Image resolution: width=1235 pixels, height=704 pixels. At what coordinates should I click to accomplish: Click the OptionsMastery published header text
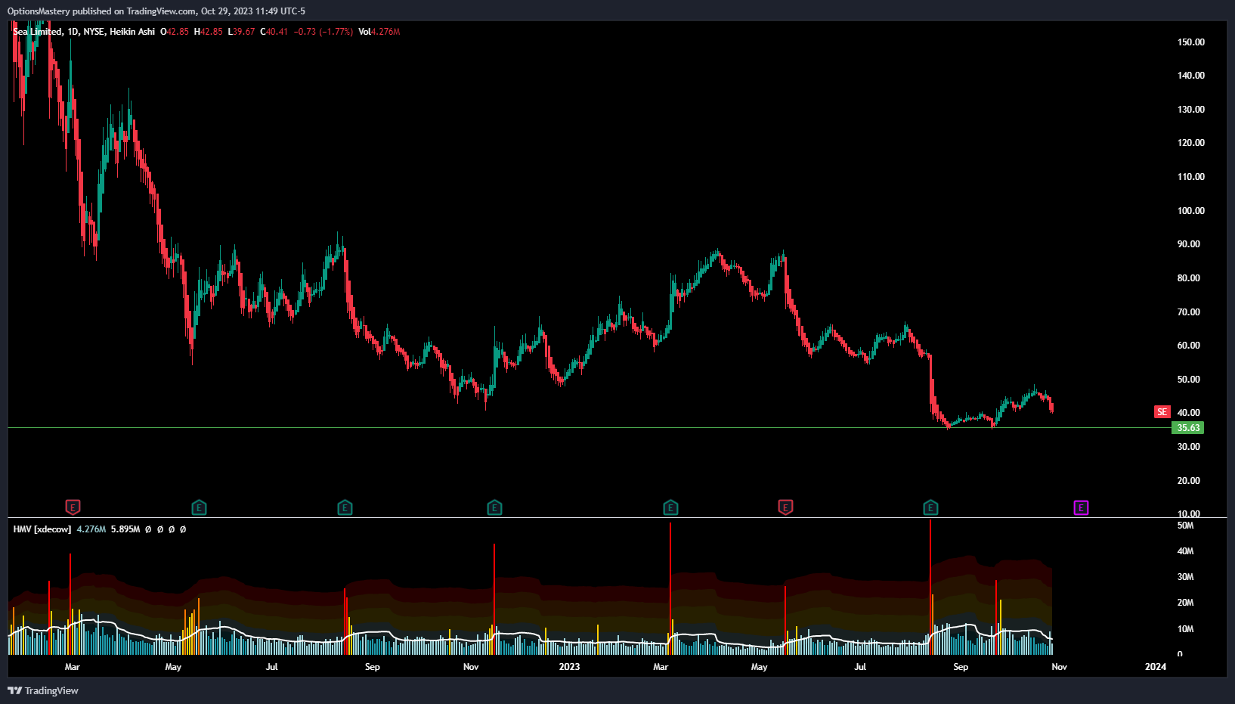(156, 11)
